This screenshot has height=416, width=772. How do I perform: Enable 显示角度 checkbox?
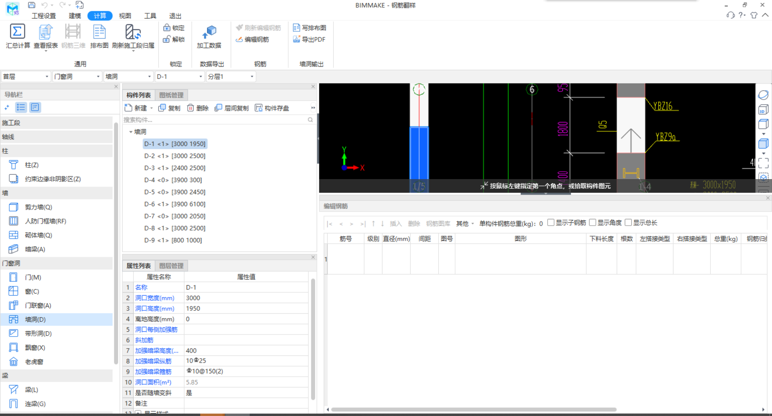click(592, 222)
